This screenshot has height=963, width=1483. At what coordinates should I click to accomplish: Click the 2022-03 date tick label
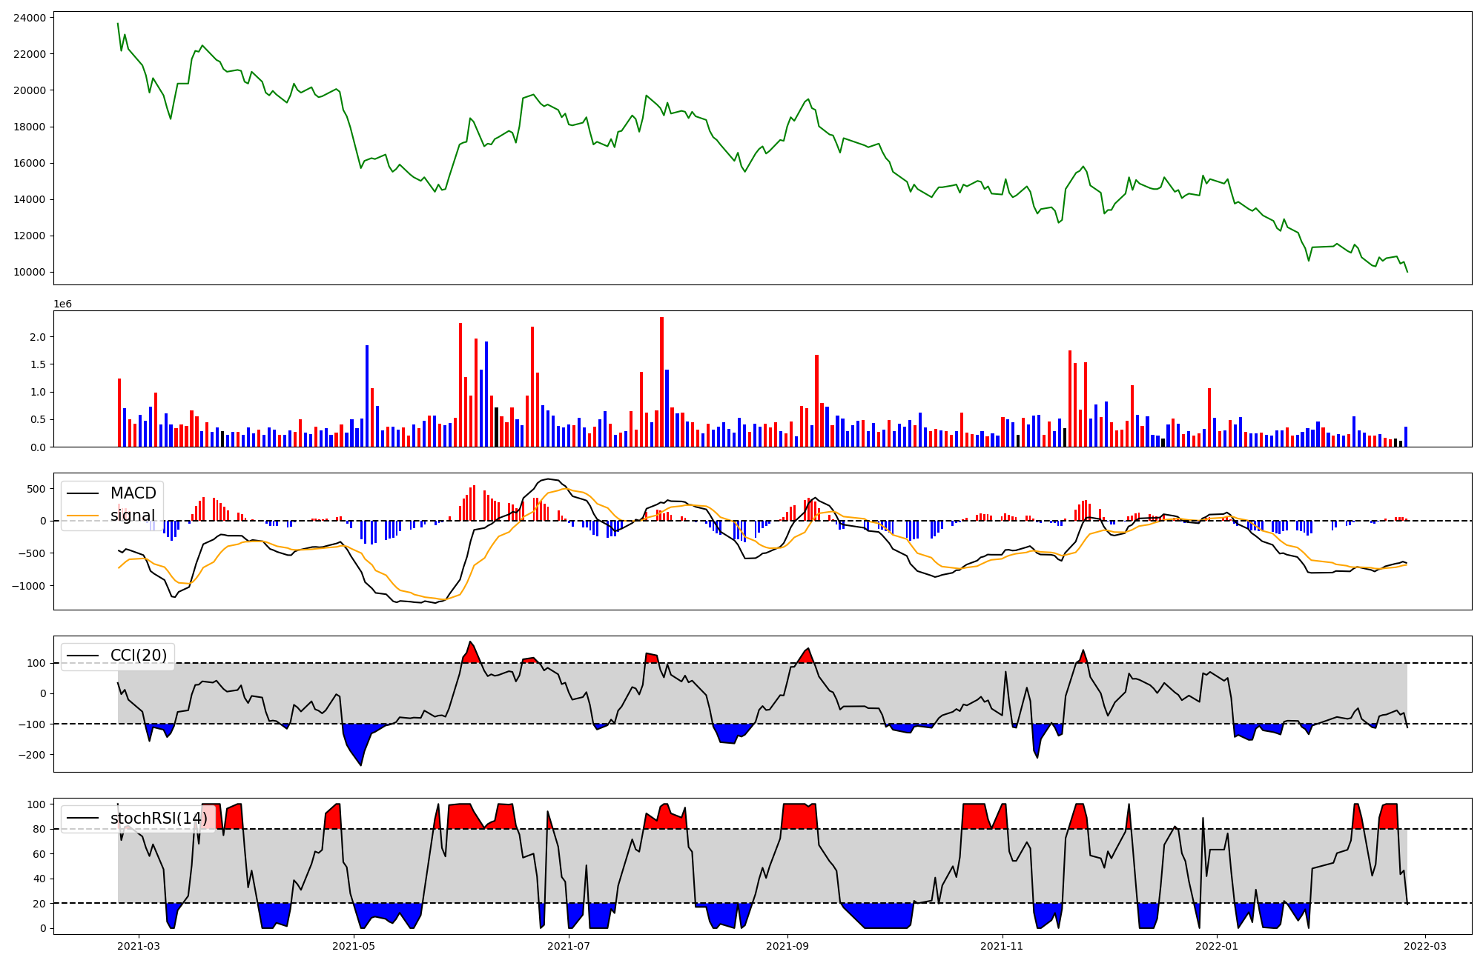pyautogui.click(x=1424, y=946)
